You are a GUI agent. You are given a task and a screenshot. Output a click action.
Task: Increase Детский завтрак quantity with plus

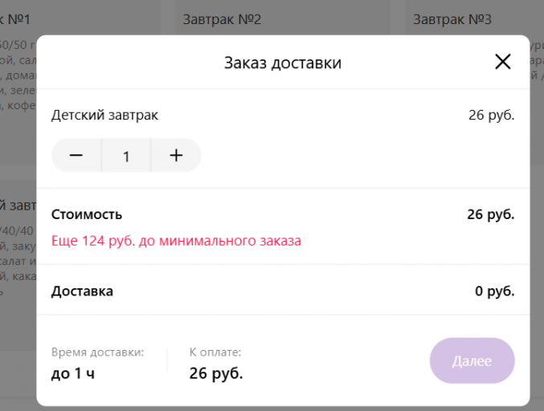[176, 155]
